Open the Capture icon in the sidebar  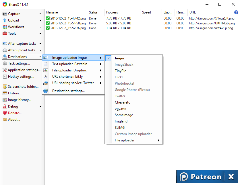[5, 13]
